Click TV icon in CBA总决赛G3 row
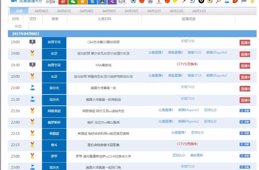 pyautogui.click(x=32, y=42)
